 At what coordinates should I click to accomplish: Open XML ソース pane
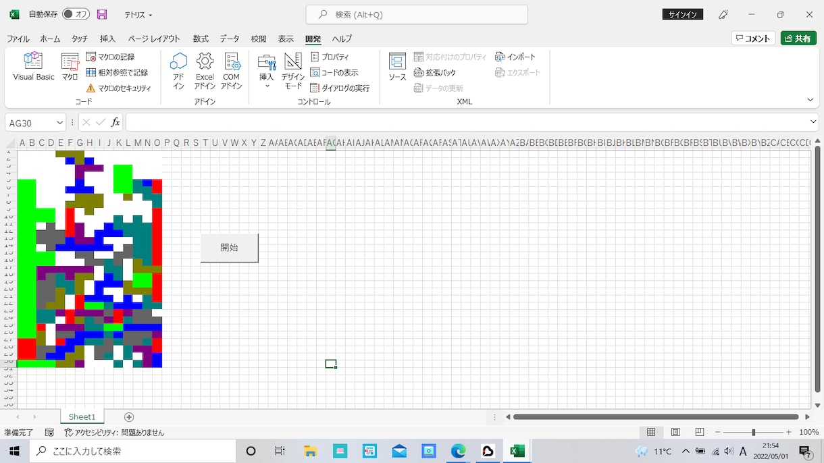click(x=397, y=67)
